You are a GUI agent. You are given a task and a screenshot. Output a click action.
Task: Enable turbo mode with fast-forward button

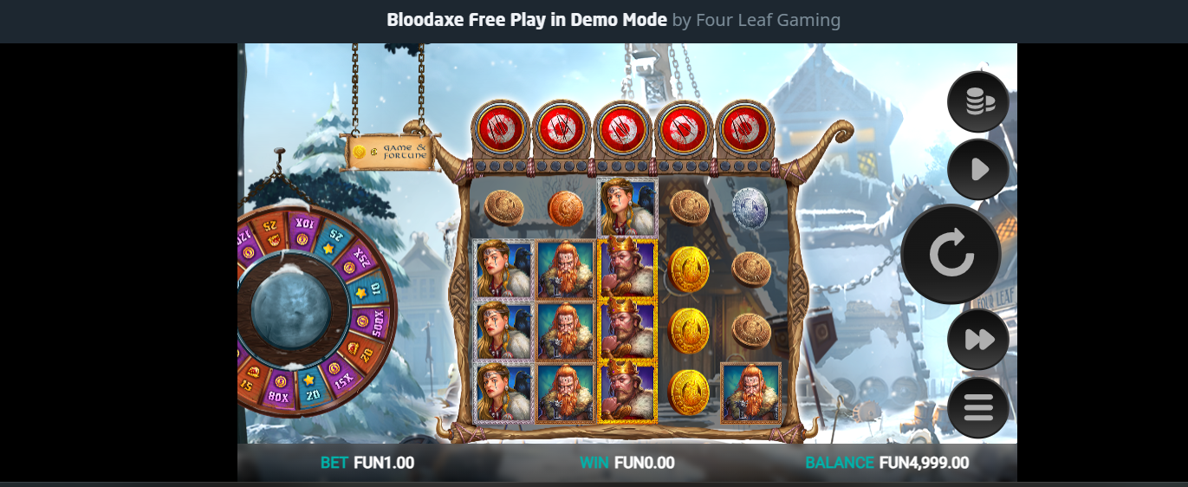[978, 340]
